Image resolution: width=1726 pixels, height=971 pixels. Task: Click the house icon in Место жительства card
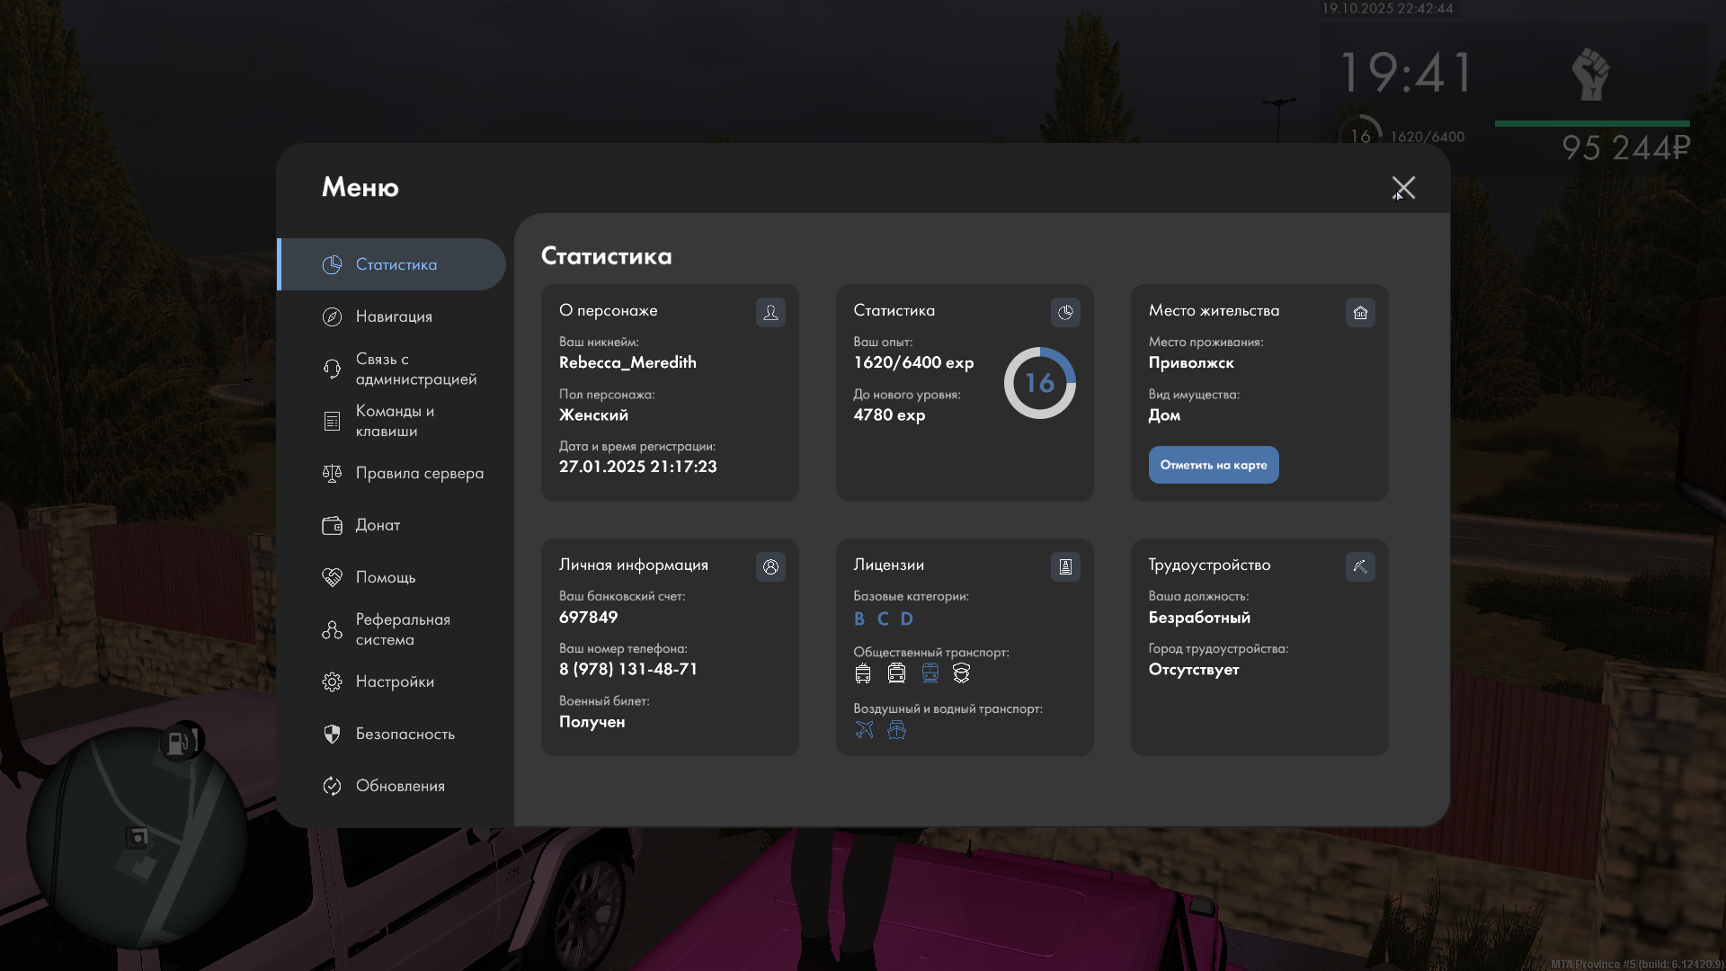tap(1360, 312)
